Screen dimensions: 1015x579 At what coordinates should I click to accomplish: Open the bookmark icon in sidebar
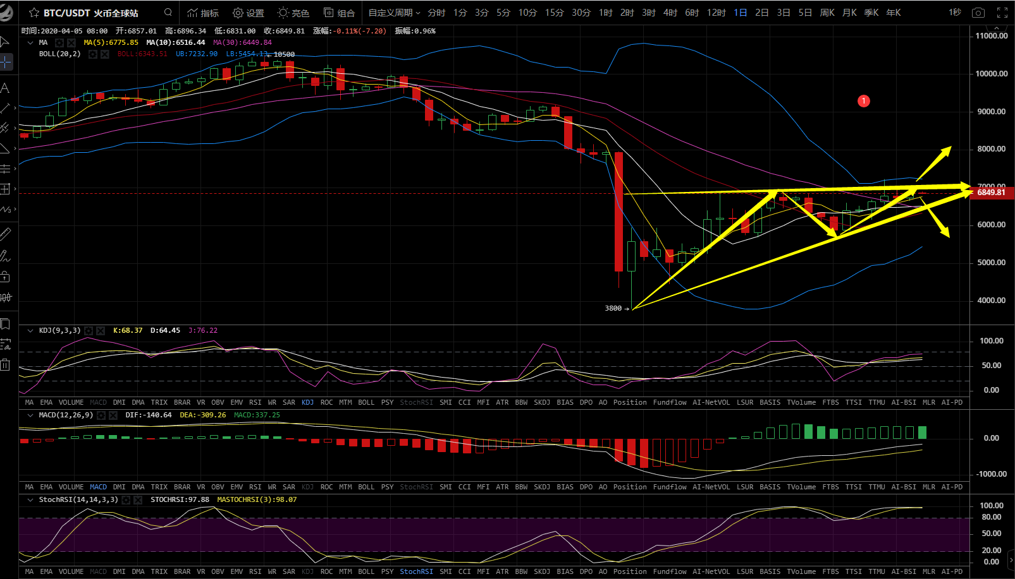5,324
